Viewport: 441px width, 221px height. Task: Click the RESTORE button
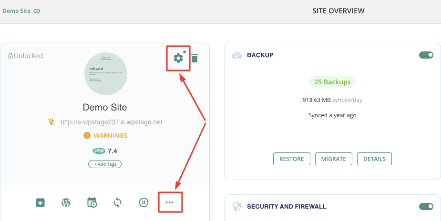click(x=292, y=159)
